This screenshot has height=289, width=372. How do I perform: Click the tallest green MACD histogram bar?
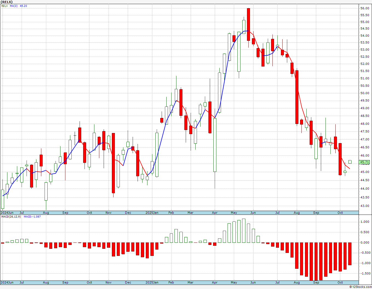[244, 231]
